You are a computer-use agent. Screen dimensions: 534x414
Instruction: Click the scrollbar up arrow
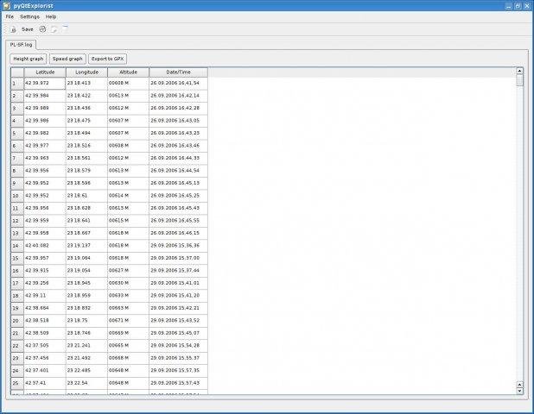519,71
